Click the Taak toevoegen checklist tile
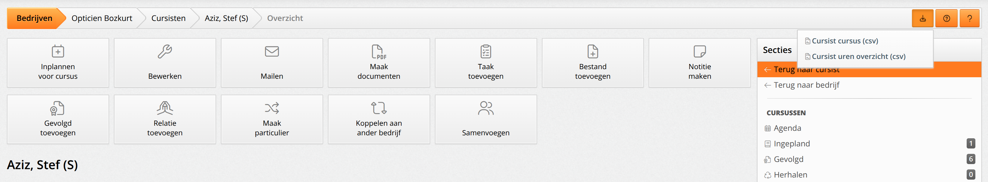Viewport: 988px width, 182px height. tap(486, 63)
